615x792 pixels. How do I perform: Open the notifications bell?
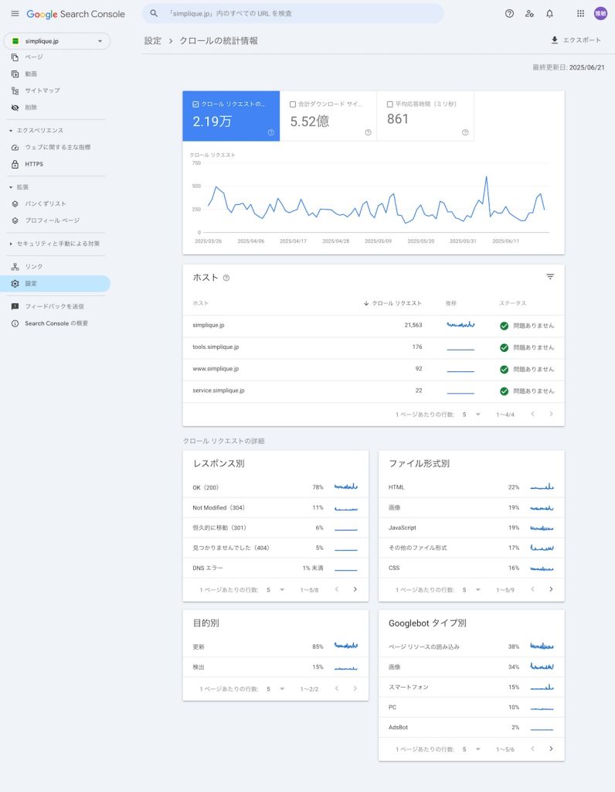[549, 14]
